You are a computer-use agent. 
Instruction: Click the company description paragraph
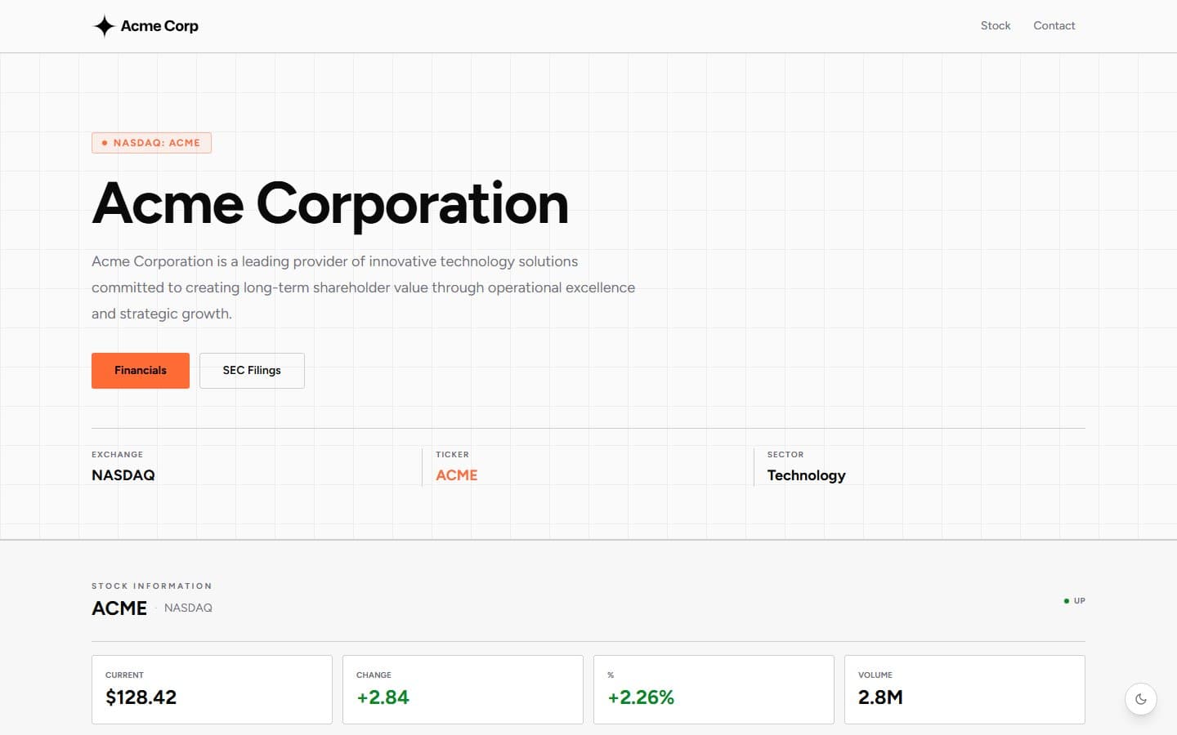point(363,287)
